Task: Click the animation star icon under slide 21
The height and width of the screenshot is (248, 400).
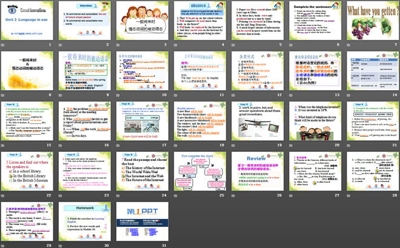Action: [348, 146]
